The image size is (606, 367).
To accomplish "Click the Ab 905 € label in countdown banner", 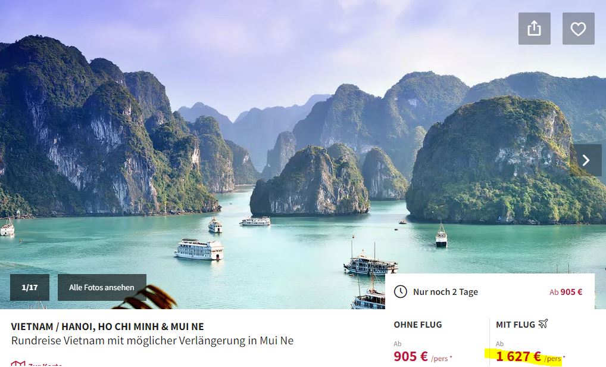I will tap(566, 292).
